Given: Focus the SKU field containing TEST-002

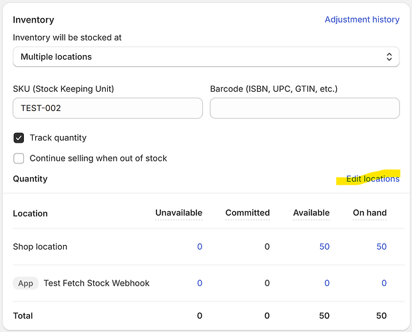Looking at the screenshot, I should click(107, 108).
